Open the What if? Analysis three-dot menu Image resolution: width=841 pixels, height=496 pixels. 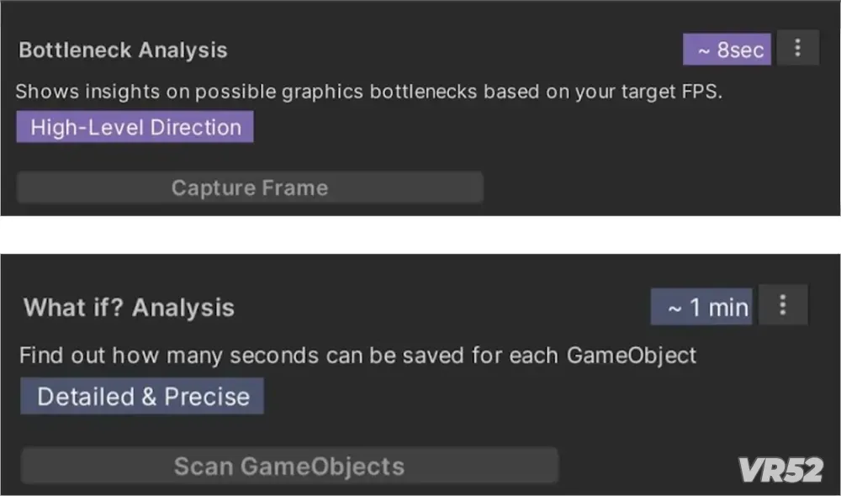click(782, 305)
